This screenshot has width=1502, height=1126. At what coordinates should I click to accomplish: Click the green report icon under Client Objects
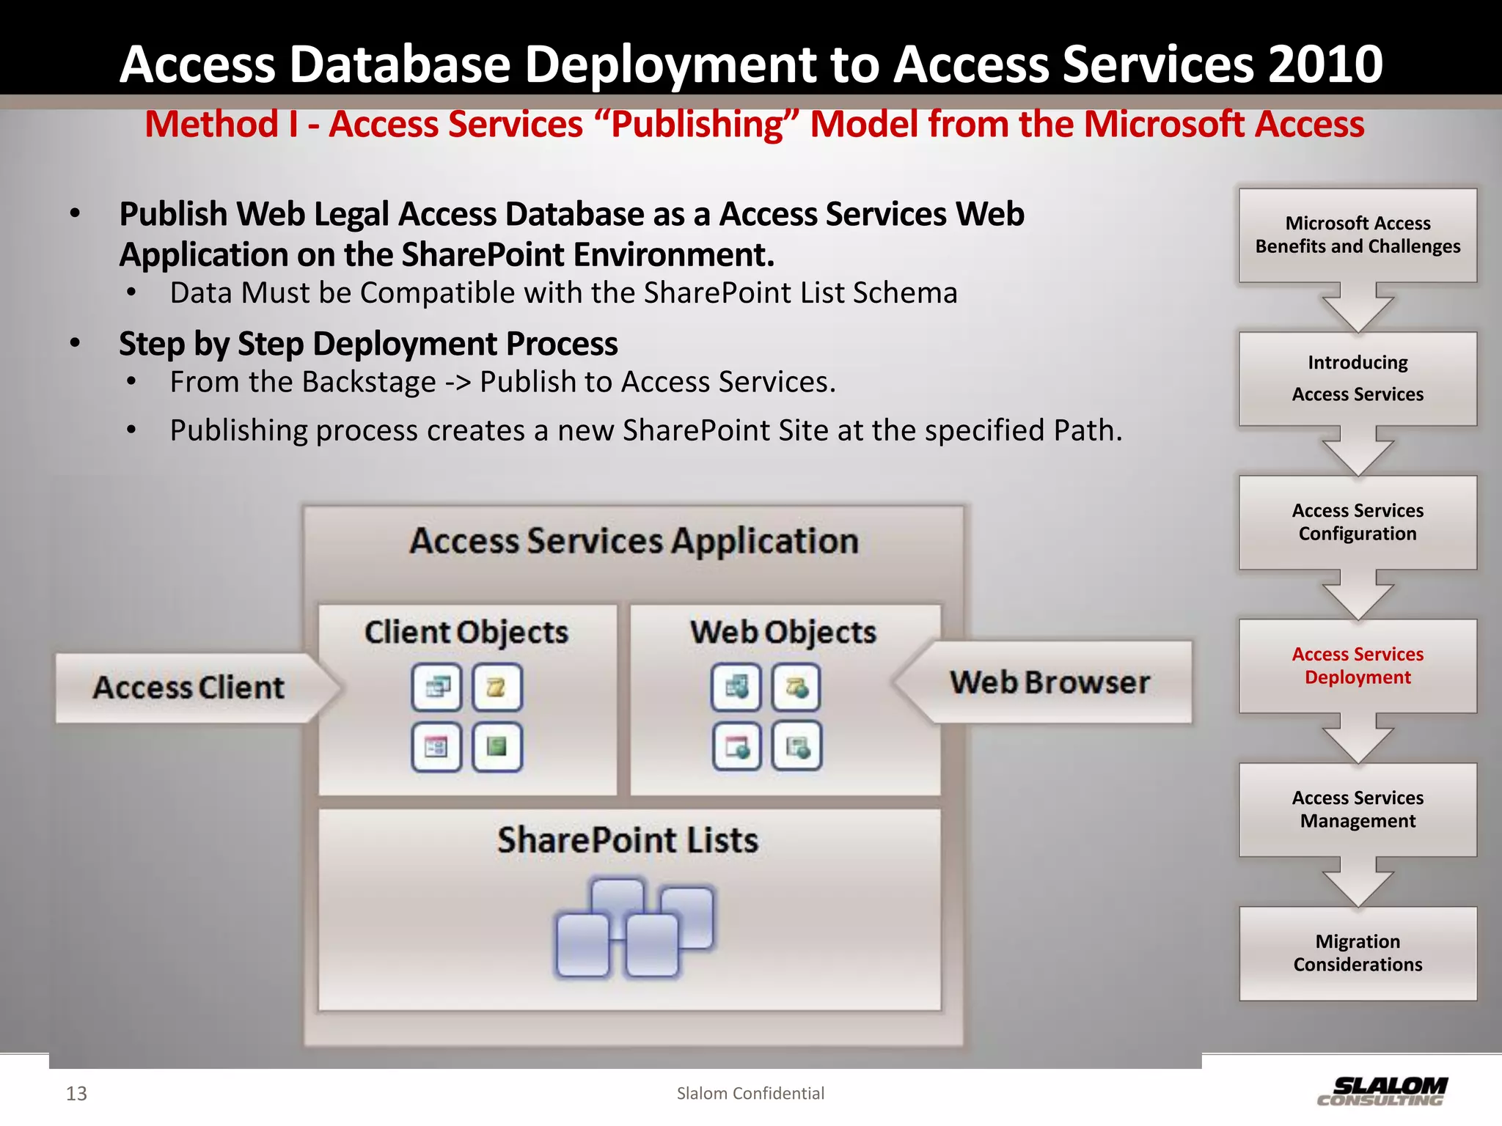497,747
